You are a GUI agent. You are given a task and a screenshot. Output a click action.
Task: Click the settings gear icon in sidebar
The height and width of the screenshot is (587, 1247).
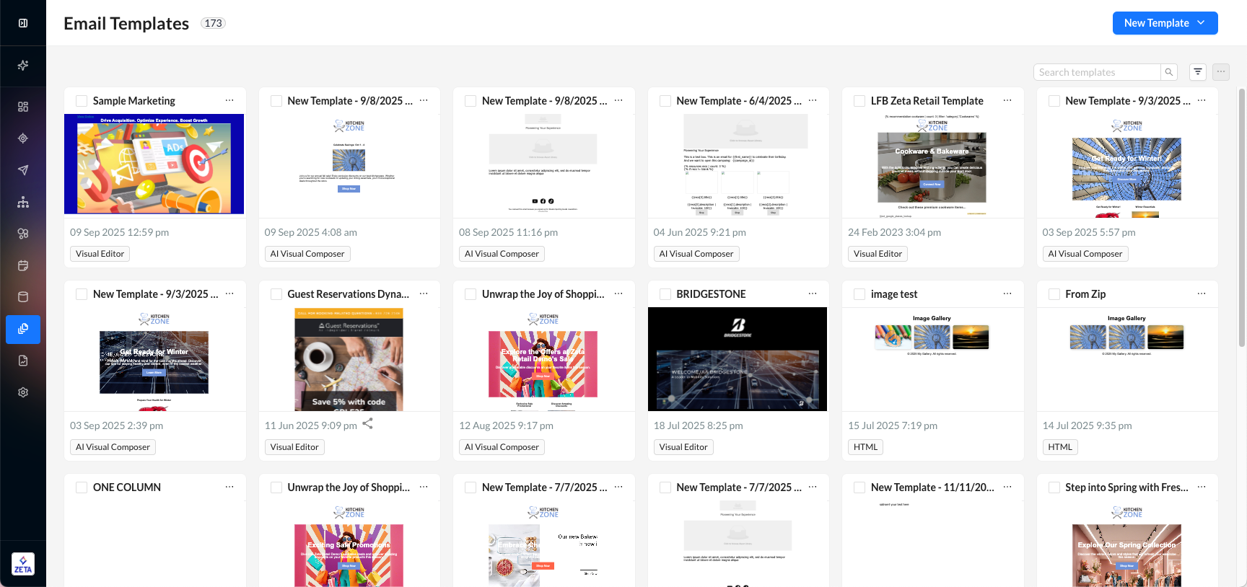click(x=23, y=392)
